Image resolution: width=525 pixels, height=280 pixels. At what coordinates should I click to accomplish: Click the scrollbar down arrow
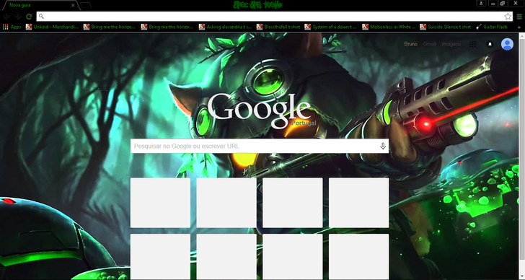pyautogui.click(x=521, y=276)
